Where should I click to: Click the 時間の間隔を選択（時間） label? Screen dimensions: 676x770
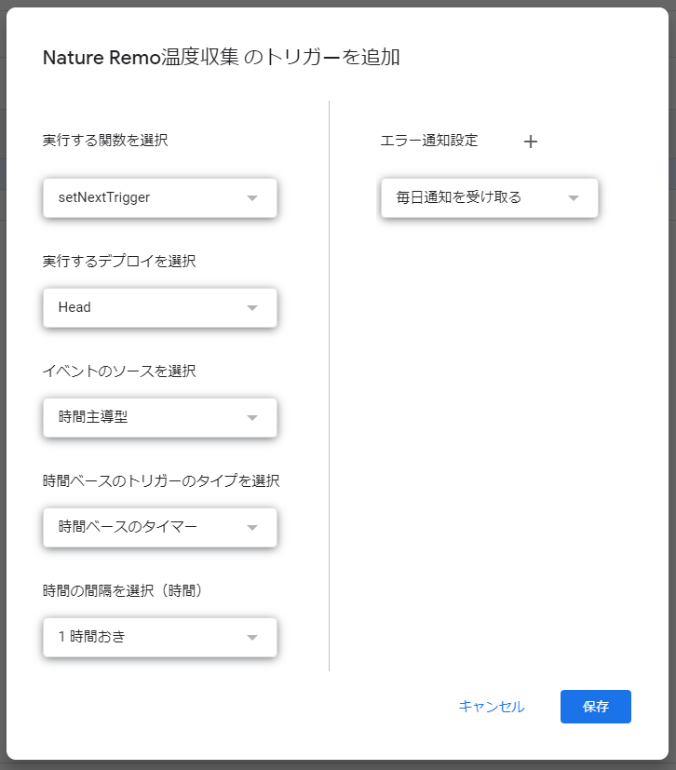(x=123, y=590)
